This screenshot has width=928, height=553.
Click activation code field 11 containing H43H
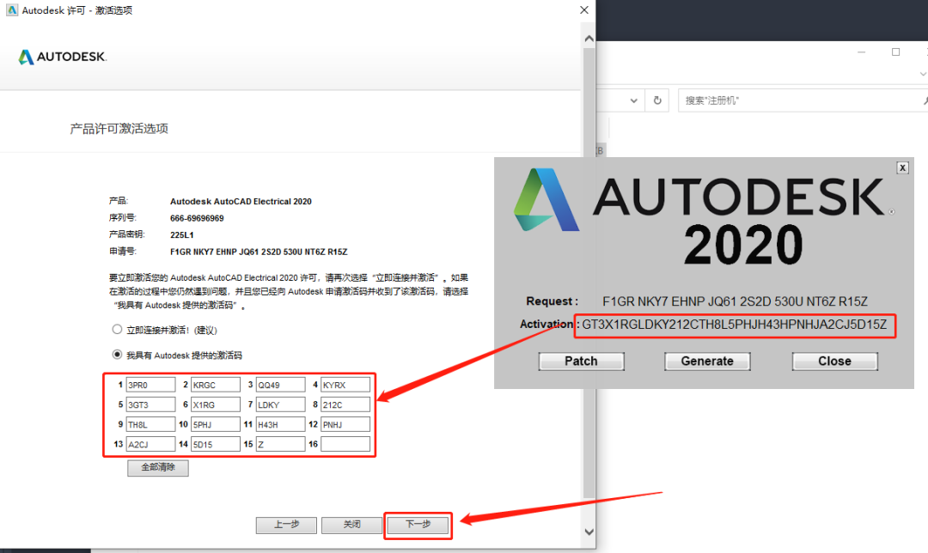click(280, 424)
